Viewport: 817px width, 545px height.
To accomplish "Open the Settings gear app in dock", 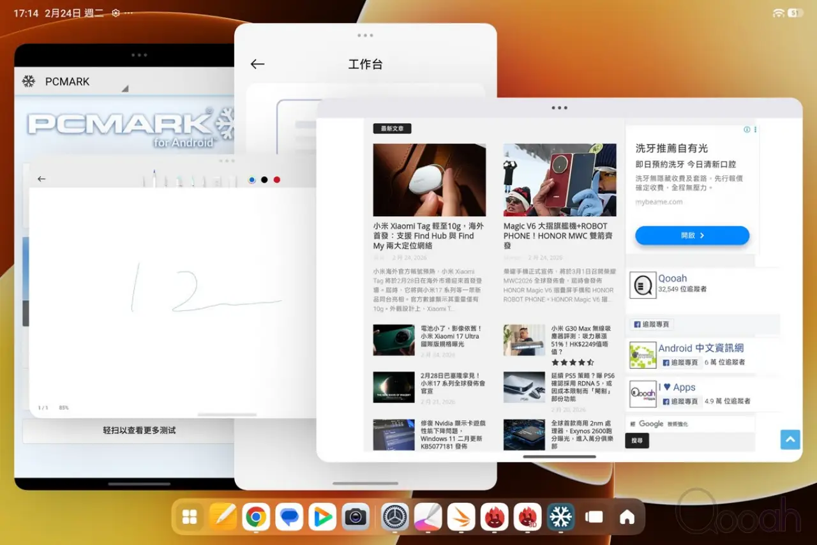I will (x=395, y=517).
